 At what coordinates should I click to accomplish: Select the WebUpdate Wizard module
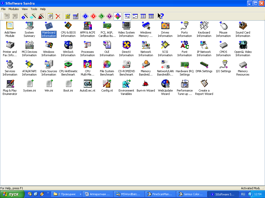[x=165, y=88]
